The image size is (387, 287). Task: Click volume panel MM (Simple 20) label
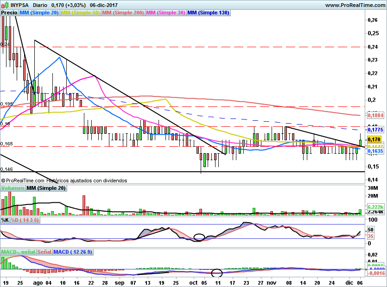tap(46, 188)
